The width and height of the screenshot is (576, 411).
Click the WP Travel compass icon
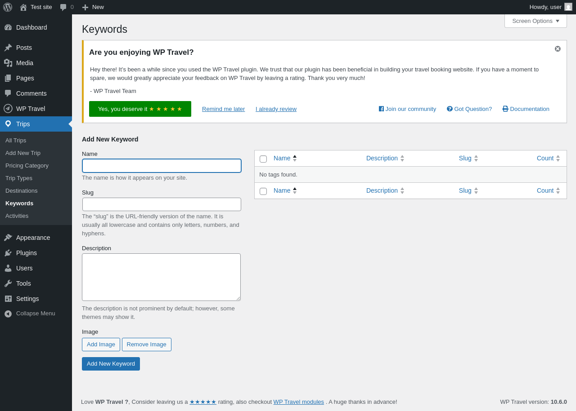[8, 109]
